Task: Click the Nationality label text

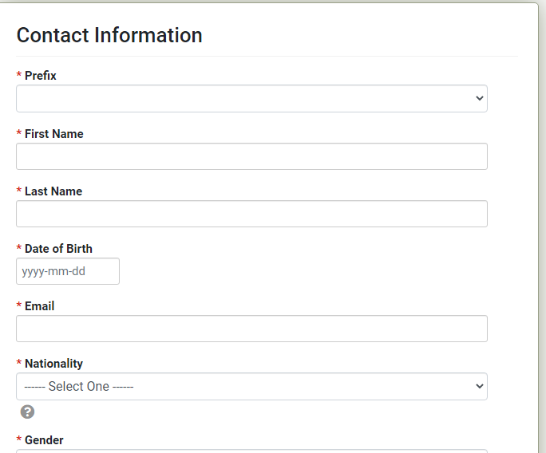Action: coord(53,364)
